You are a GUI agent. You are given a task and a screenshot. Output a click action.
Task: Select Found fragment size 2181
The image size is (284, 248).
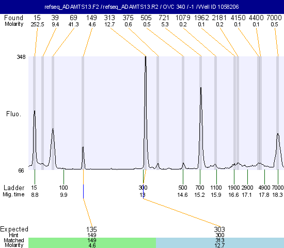click(219, 18)
